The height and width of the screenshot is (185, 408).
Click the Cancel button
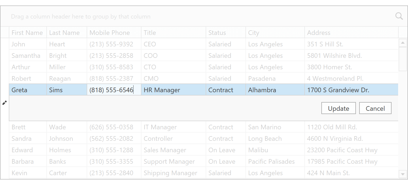pos(375,108)
